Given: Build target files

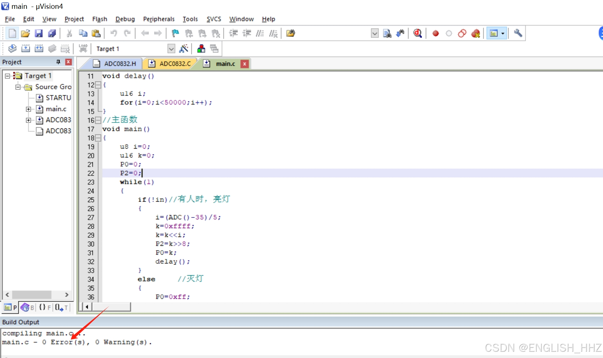Looking at the screenshot, I should [25, 49].
